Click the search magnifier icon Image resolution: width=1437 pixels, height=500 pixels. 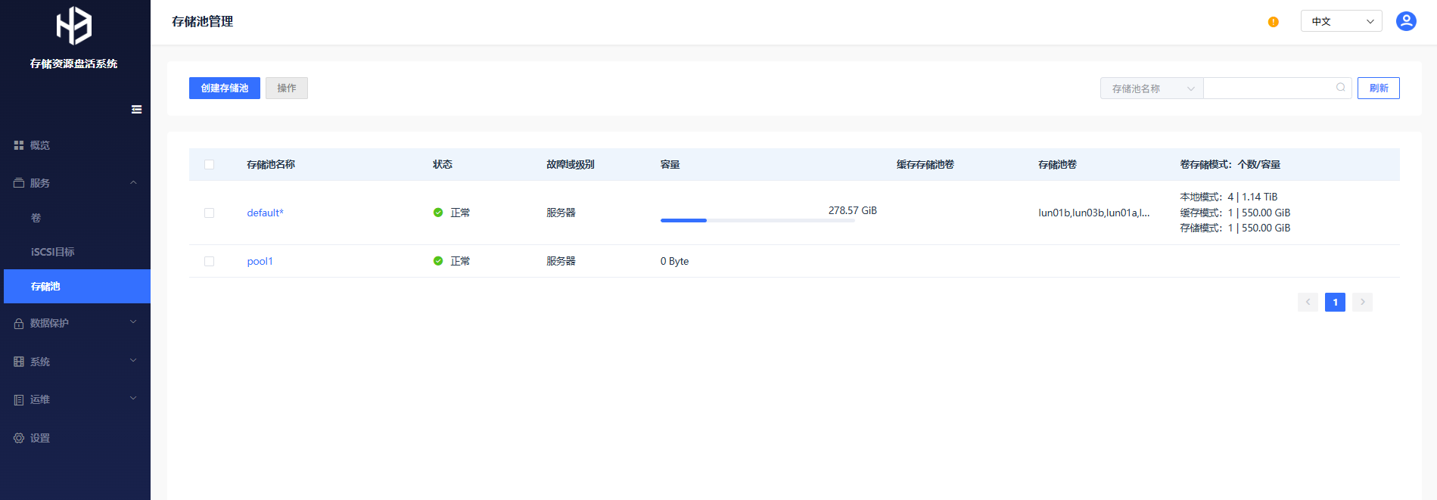1340,88
